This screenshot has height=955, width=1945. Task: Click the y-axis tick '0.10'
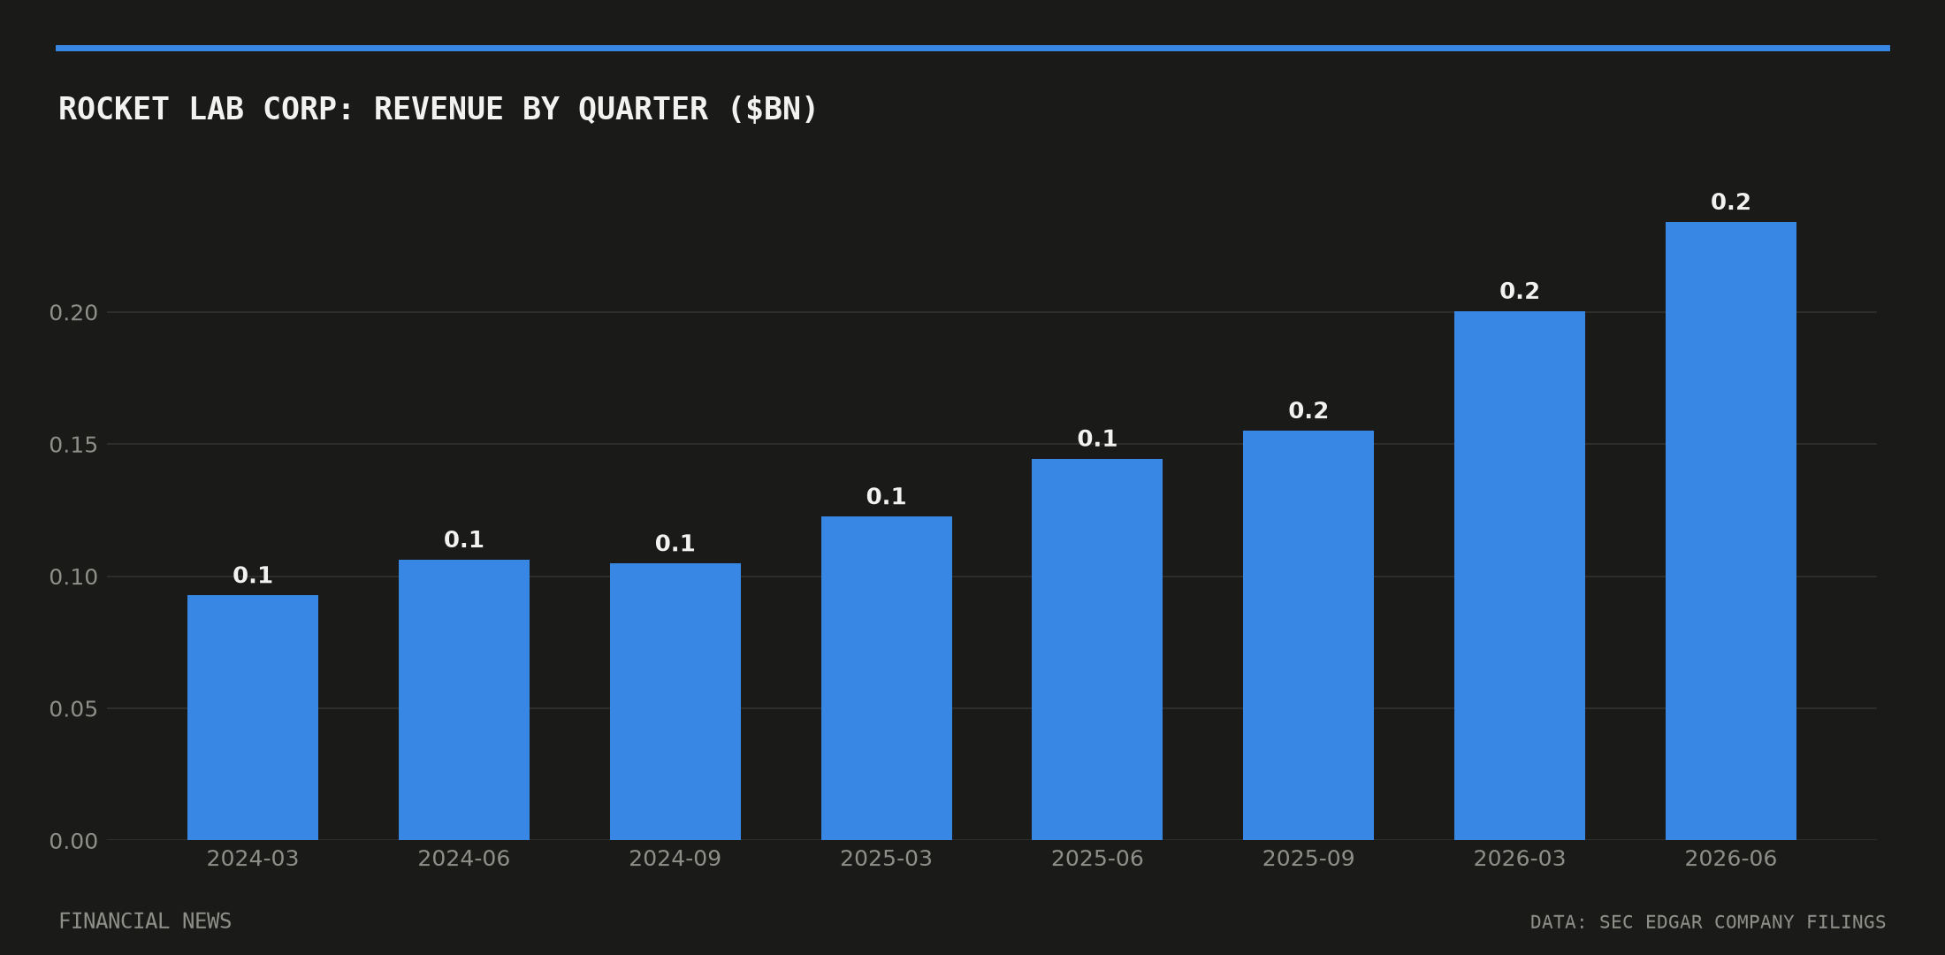73,577
